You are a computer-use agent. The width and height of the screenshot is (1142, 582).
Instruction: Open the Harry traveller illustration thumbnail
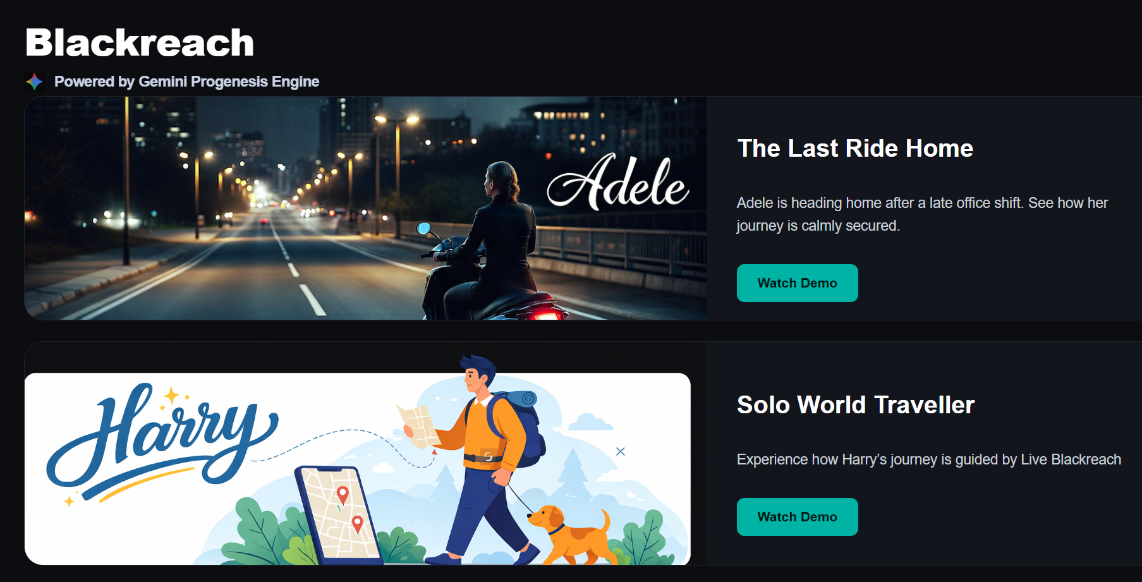[358, 469]
